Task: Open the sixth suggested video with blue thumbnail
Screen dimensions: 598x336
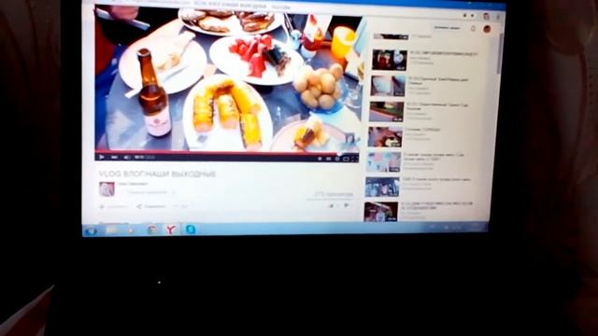Action: (x=382, y=187)
